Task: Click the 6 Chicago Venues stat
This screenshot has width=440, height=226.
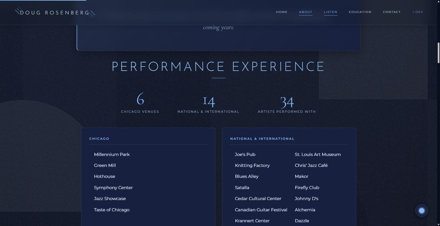Action: click(140, 103)
